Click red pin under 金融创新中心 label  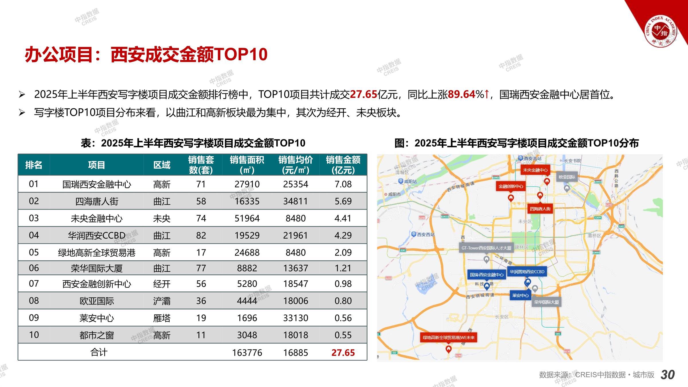coord(511,198)
